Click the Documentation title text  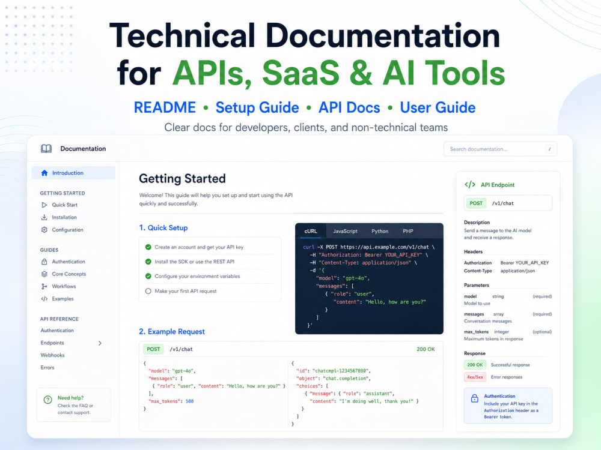[83, 148]
